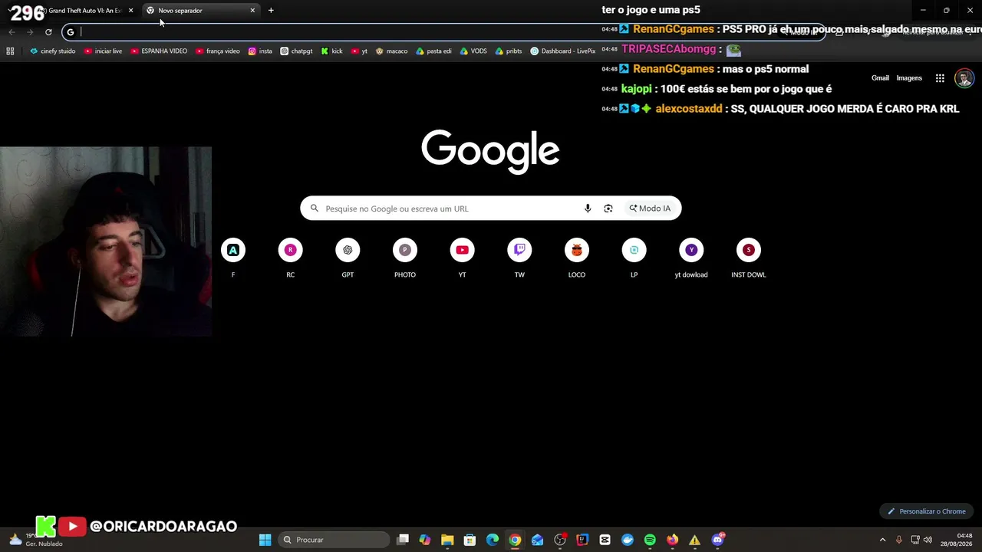Open IntelliJ IDEA from the taskbar
982x552 pixels.
click(x=582, y=540)
